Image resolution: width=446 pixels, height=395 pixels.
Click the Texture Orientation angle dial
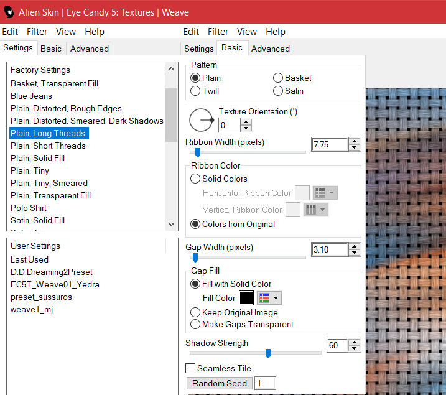[x=201, y=120]
